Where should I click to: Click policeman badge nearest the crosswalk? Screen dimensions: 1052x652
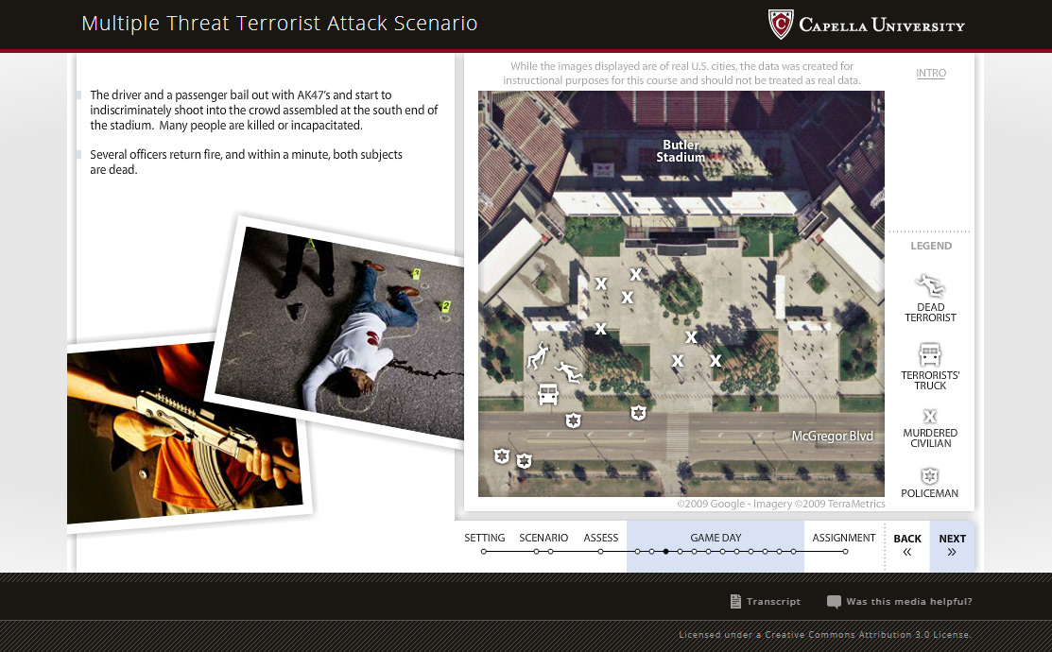click(x=638, y=413)
